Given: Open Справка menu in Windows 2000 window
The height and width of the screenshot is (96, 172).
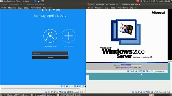Looking at the screenshot, I should (x=134, y=8).
